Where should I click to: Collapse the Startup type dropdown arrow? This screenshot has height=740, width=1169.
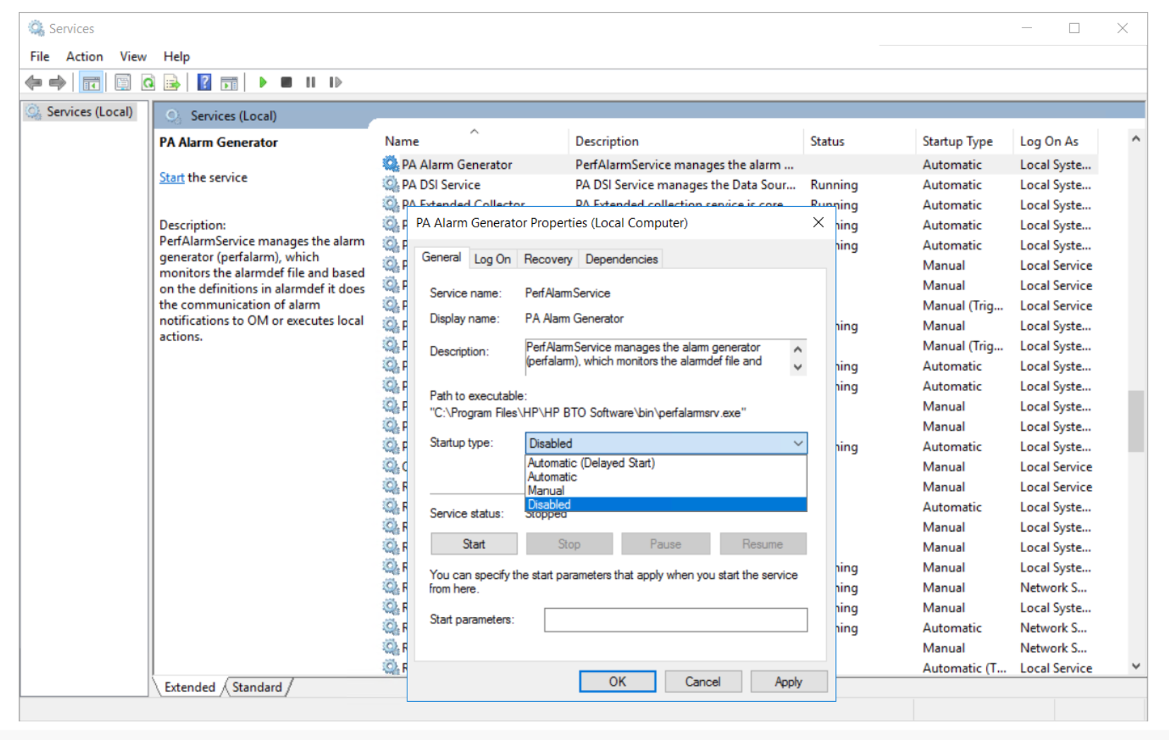pos(798,443)
